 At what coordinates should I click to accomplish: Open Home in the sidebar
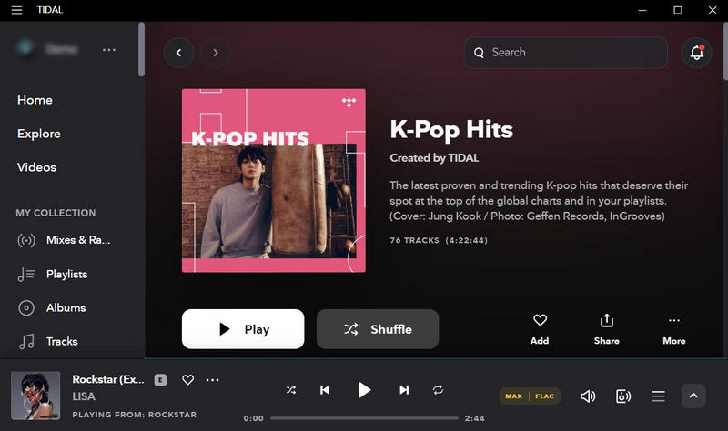click(x=35, y=100)
